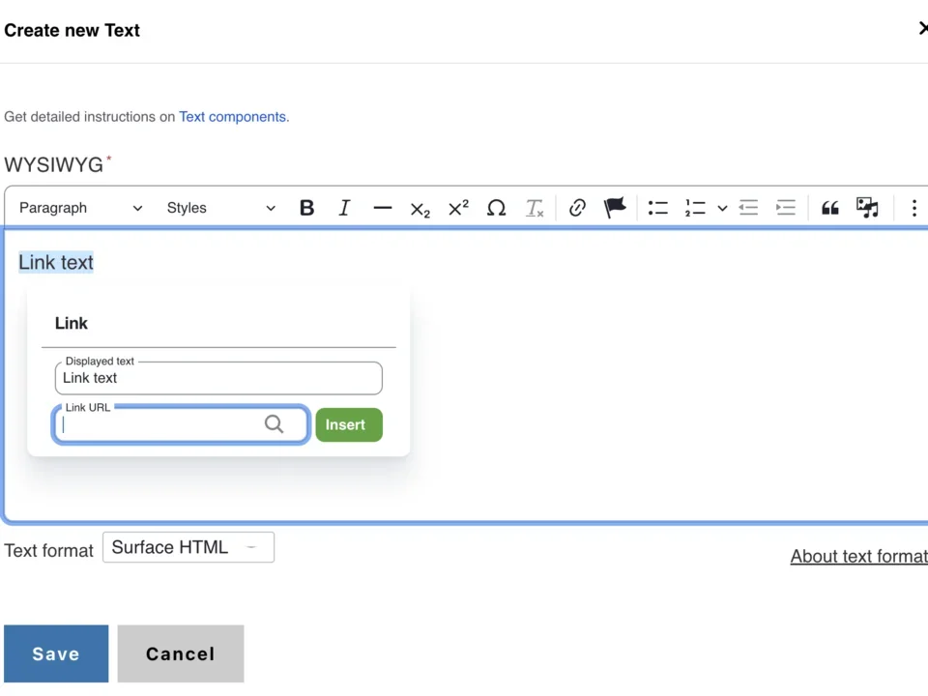Toggle bold formatting in the editor

coord(306,208)
